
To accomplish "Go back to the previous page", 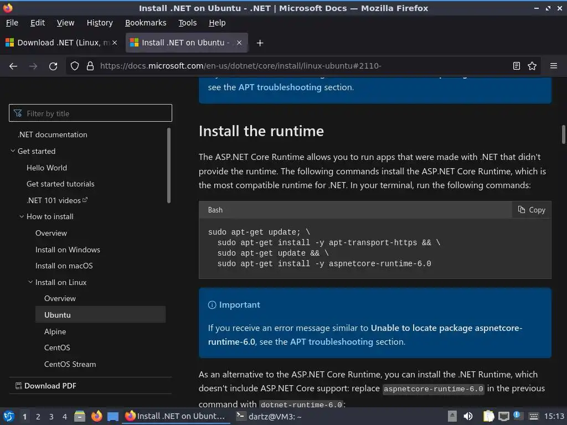I will [13, 66].
